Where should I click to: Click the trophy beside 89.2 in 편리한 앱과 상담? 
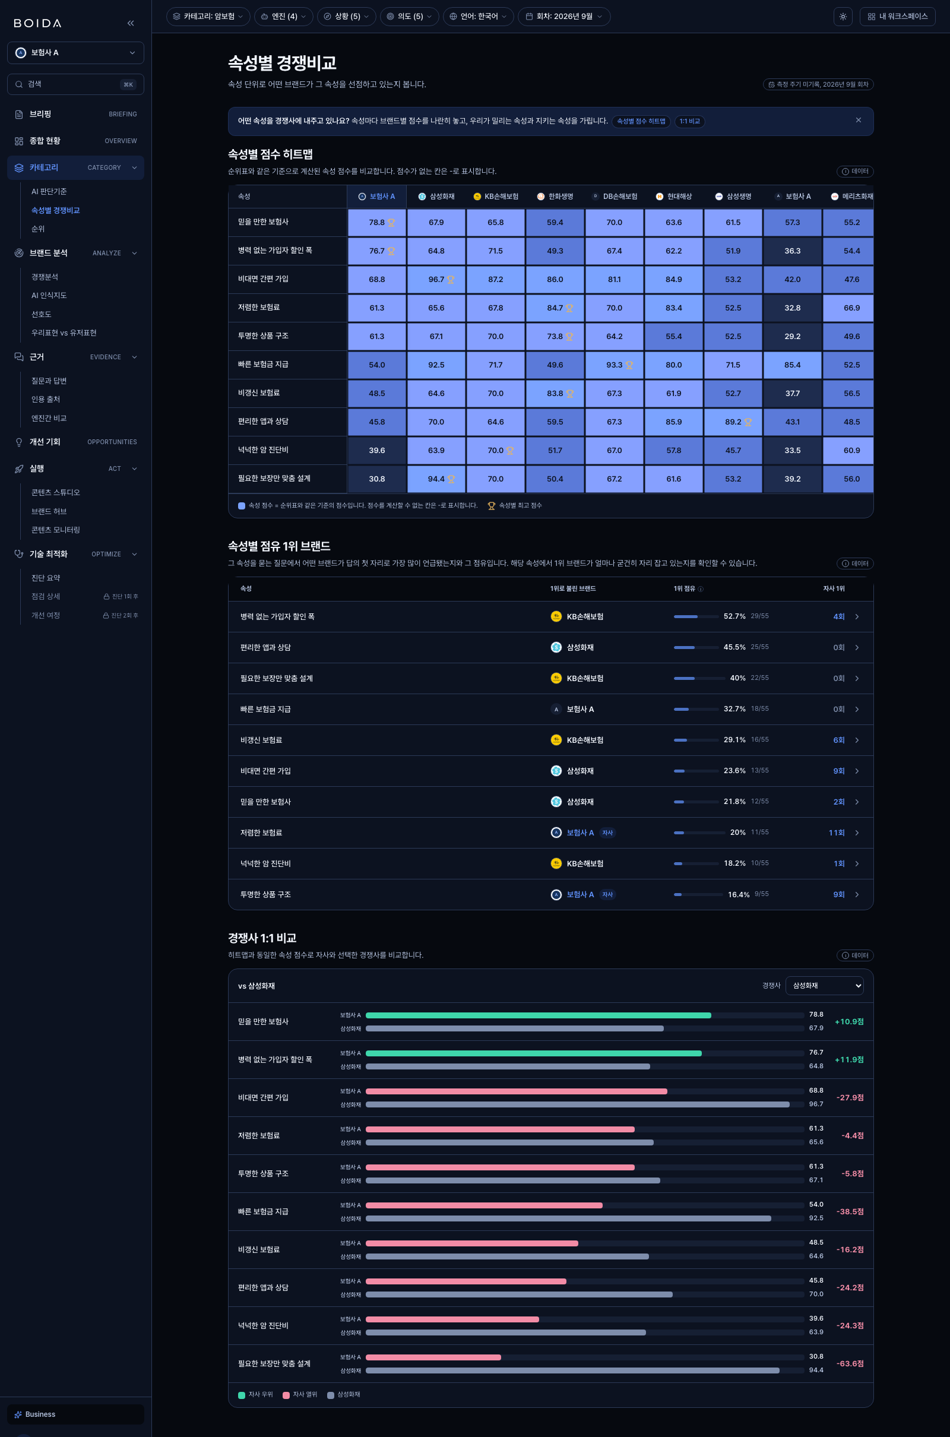click(x=748, y=422)
